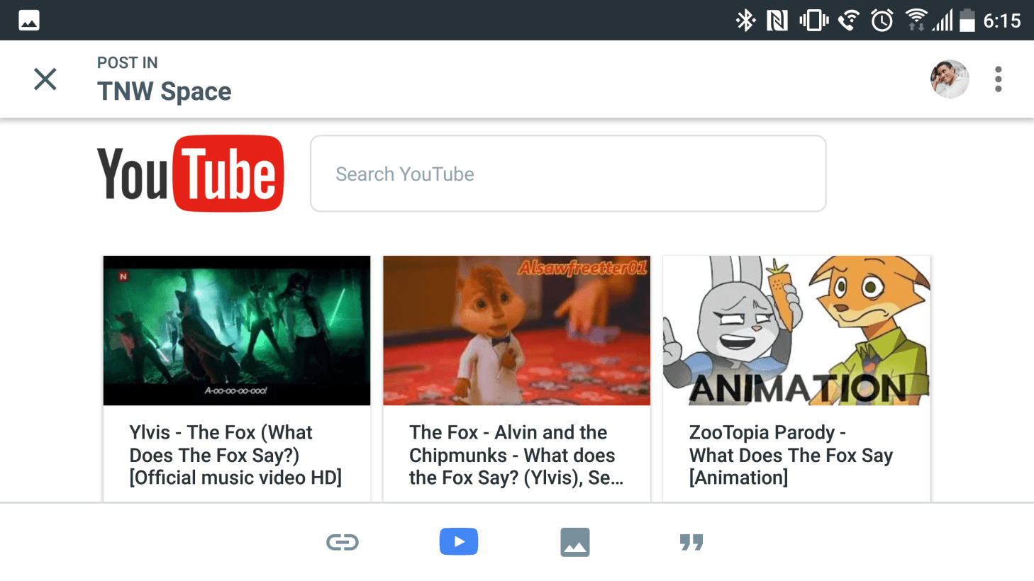Dismiss the post composer with the X
Screen dimensions: 1034x581
pyautogui.click(x=45, y=79)
